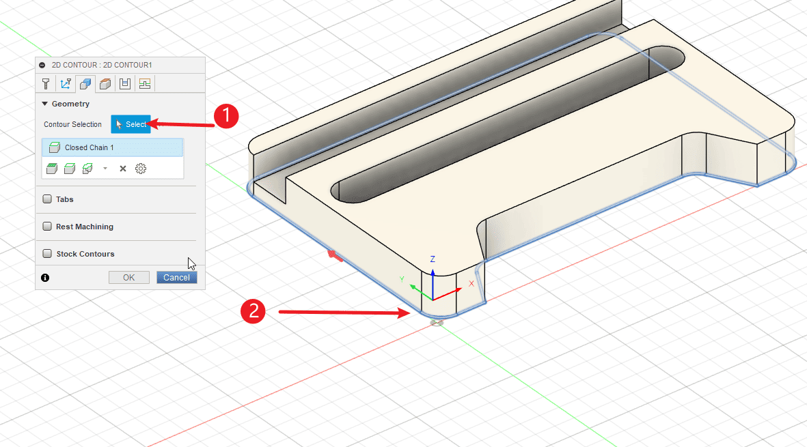Enable the Stock Contours checkbox
807x447 pixels.
(47, 254)
